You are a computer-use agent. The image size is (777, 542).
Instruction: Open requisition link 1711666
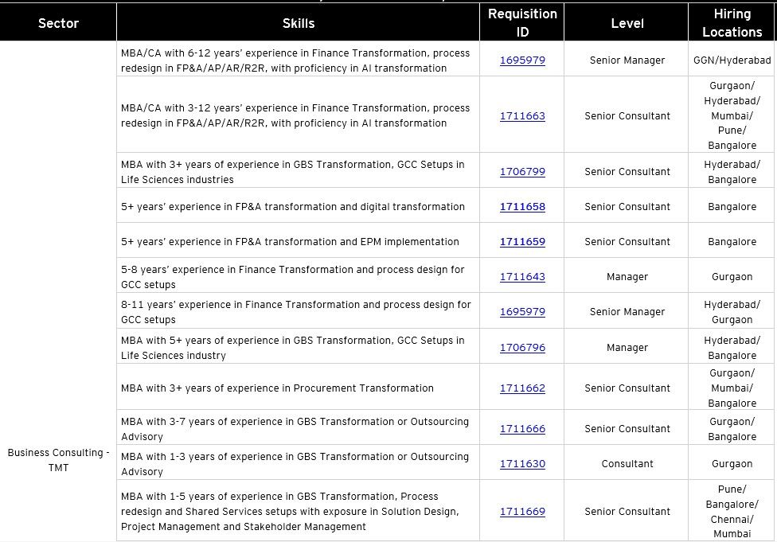(522, 429)
